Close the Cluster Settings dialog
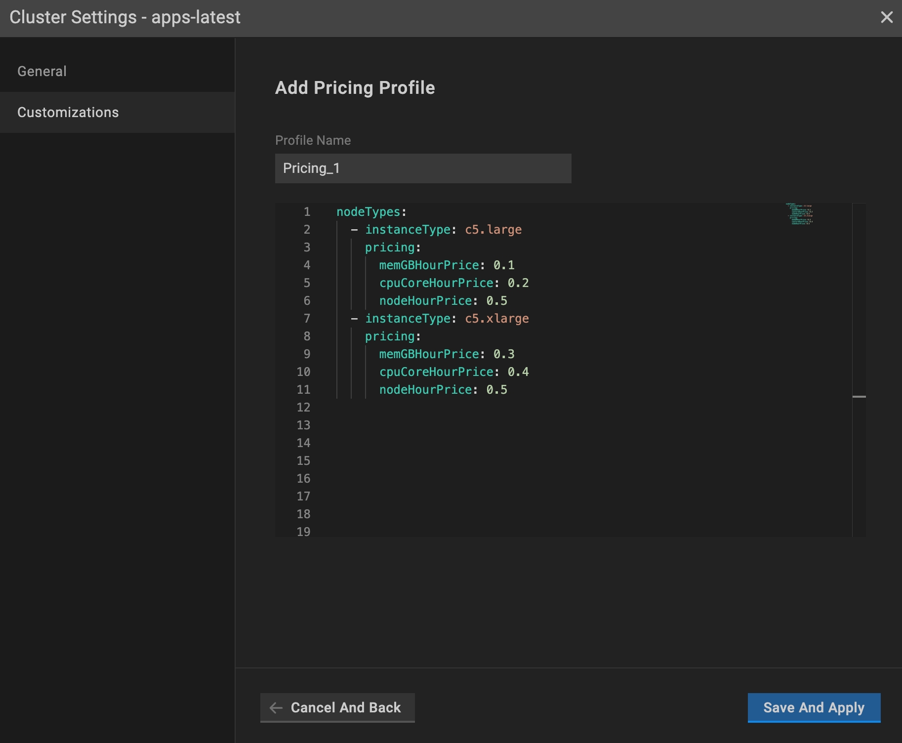 pos(887,17)
